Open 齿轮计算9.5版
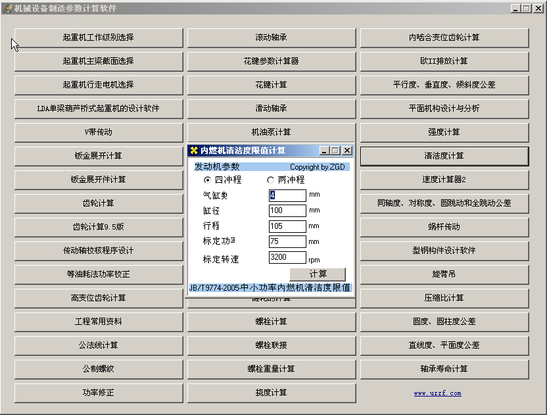Screen dimensions: 547x415 click(x=99, y=227)
